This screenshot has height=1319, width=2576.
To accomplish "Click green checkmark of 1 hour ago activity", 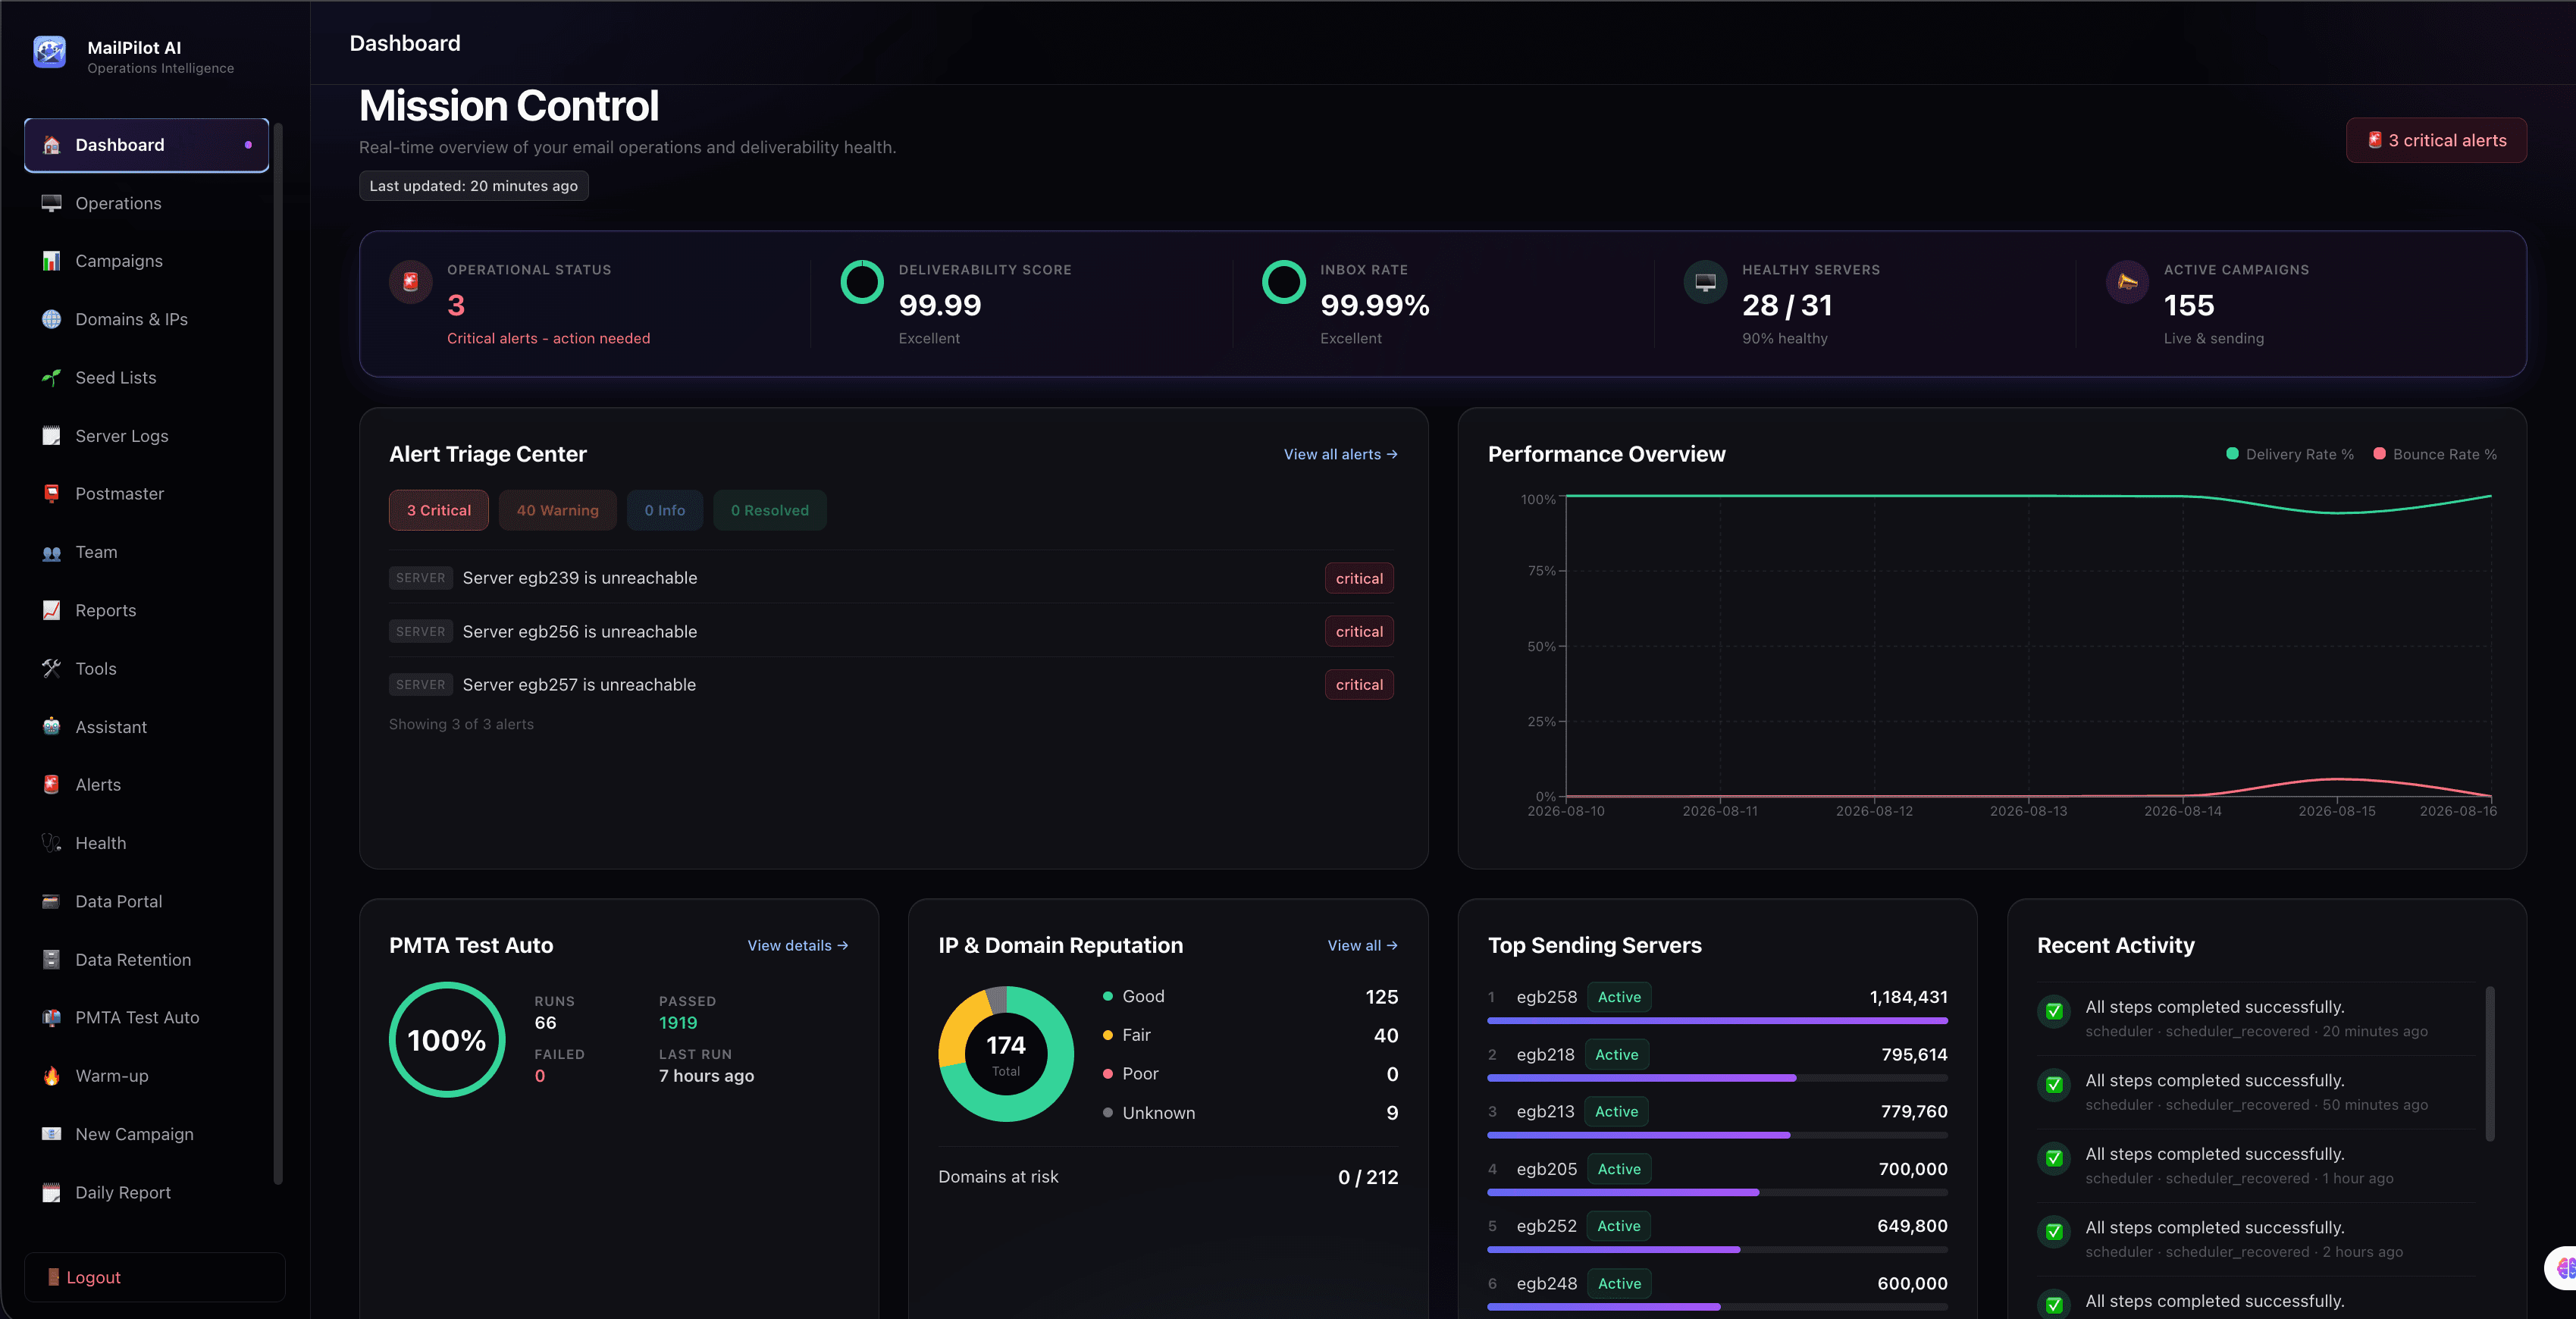I will click(2054, 1158).
